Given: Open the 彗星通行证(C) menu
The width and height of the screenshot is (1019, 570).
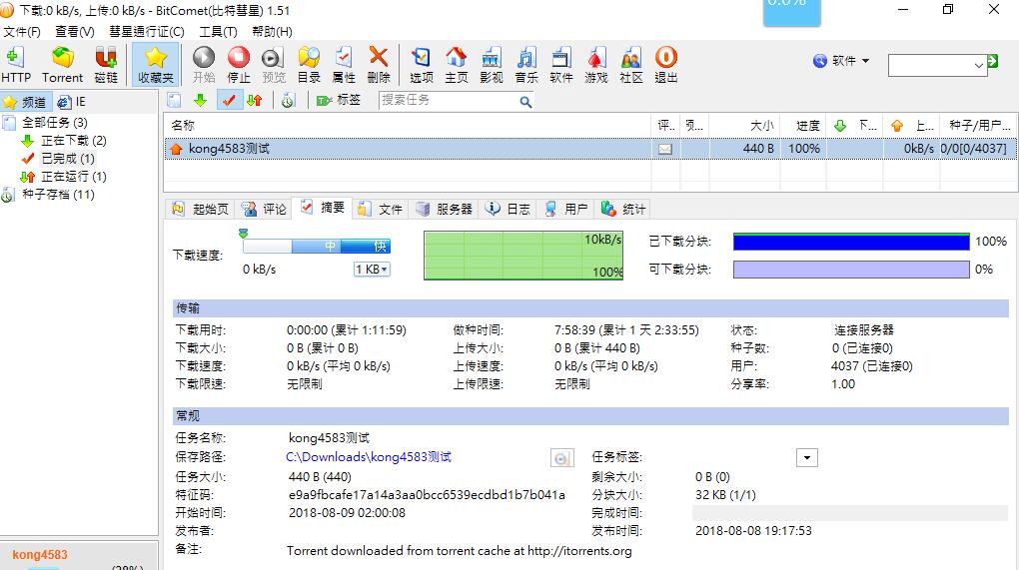Looking at the screenshot, I should tap(147, 31).
